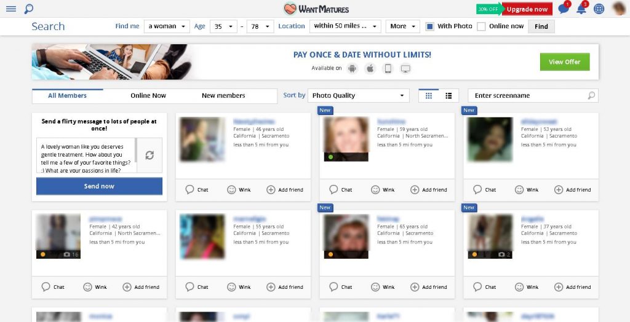Screen dimensions: 630x322
Task: Click the View Offer button
Action: tap(565, 62)
